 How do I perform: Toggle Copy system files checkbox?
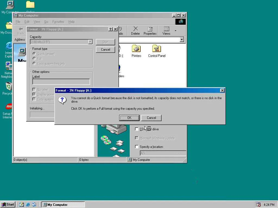(x=34, y=99)
